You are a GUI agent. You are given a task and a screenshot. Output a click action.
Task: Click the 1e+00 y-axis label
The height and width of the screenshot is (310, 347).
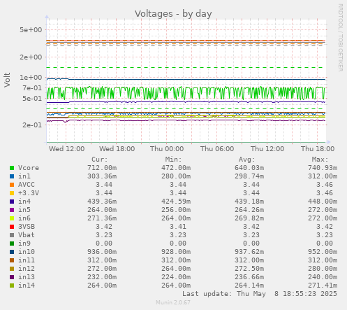31,78
